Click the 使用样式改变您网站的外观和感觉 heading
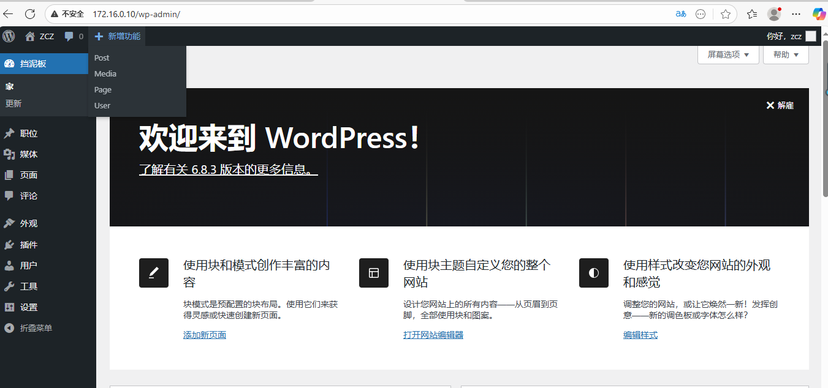Screen dimensions: 828x388 click(697, 274)
